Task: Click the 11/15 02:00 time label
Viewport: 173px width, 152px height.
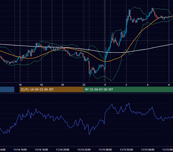Action: 126,149
